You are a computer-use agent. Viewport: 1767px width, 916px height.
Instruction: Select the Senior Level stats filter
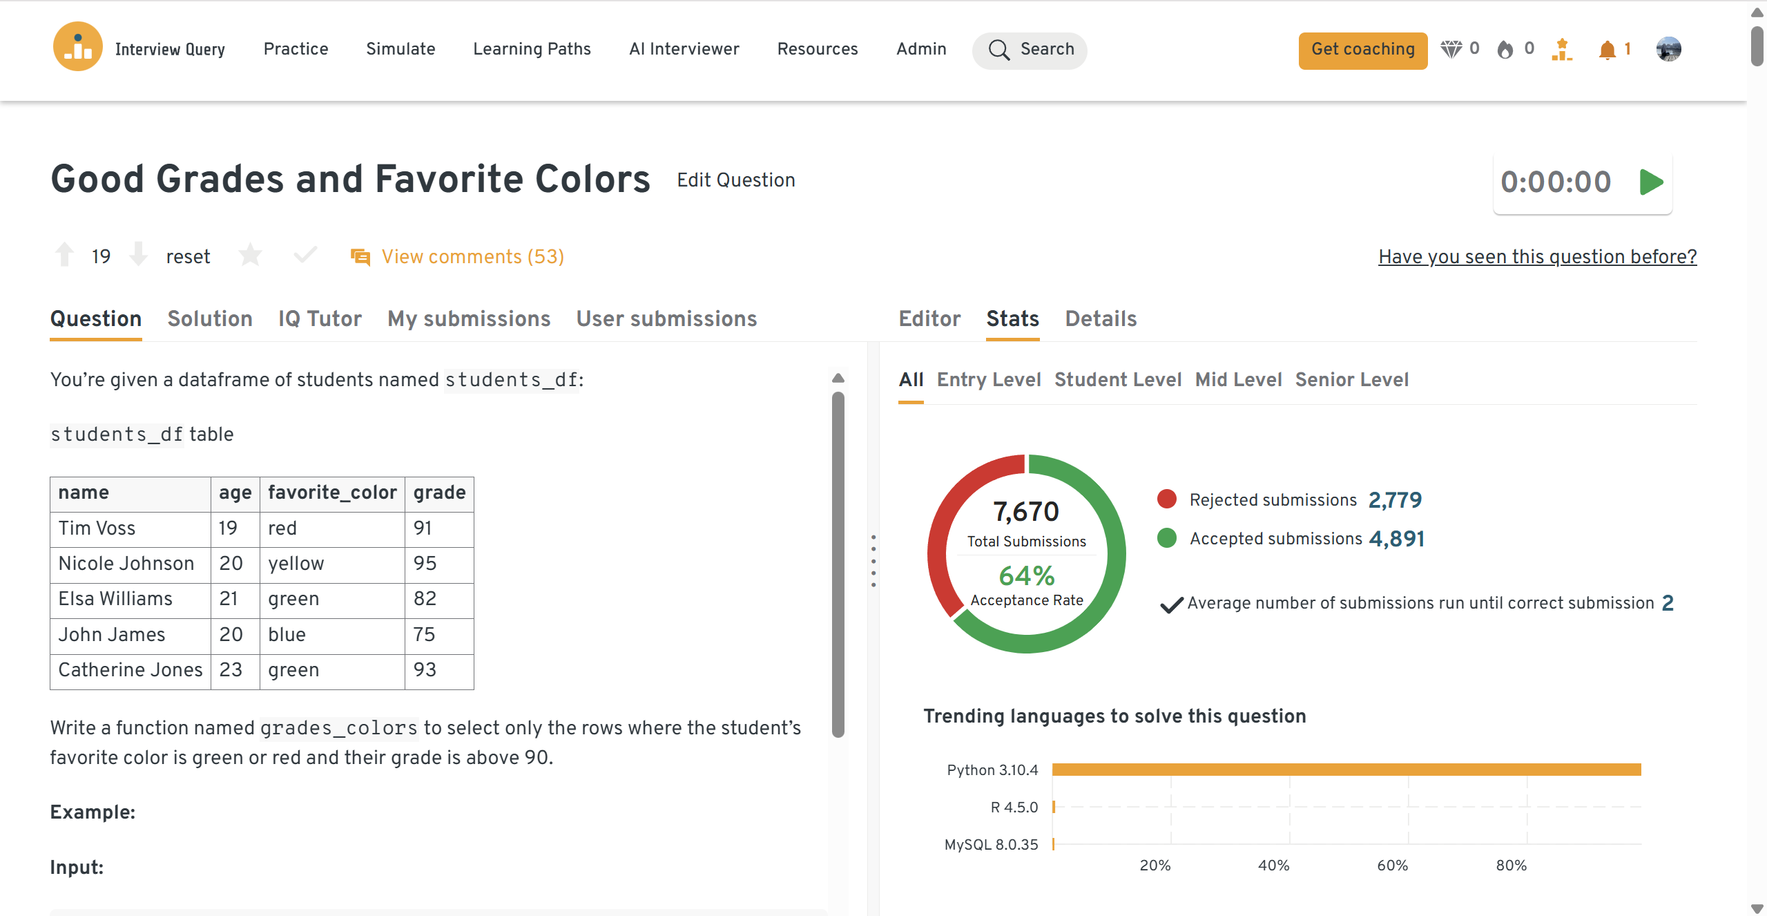[1351, 379]
